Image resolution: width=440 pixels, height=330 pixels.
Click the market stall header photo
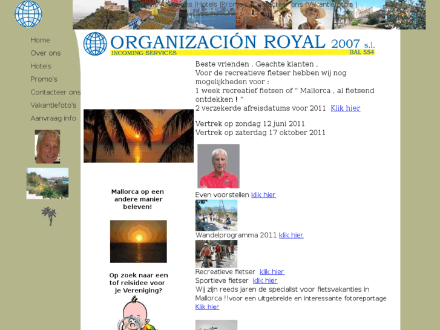click(158, 15)
